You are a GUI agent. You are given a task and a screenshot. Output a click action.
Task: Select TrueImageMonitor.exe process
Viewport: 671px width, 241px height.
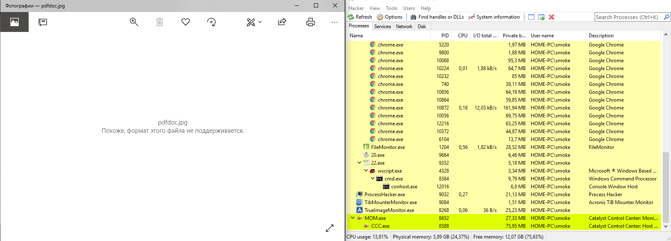pyautogui.click(x=504, y=210)
